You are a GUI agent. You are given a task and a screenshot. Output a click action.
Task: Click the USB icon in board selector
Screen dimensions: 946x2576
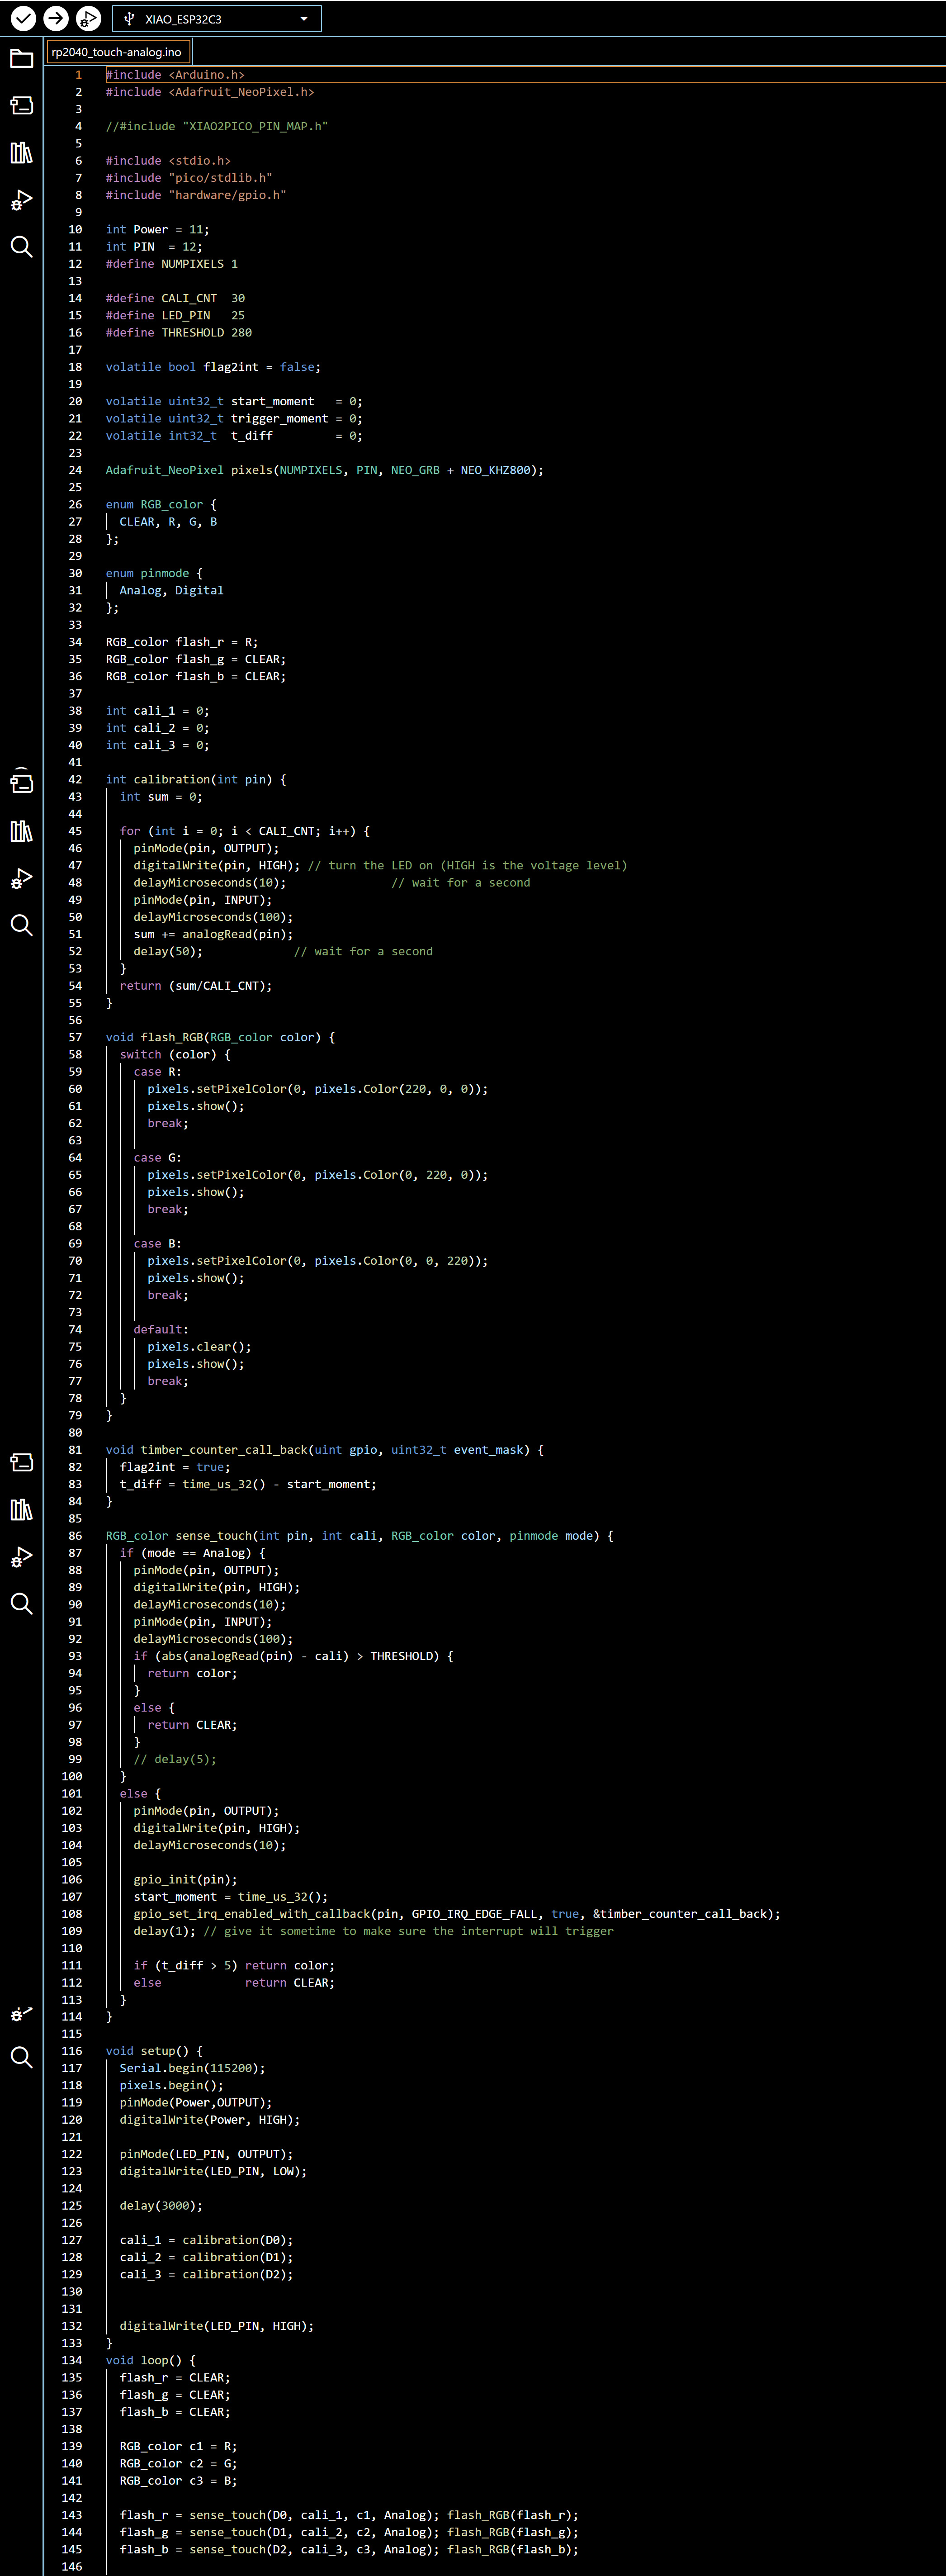[x=129, y=18]
